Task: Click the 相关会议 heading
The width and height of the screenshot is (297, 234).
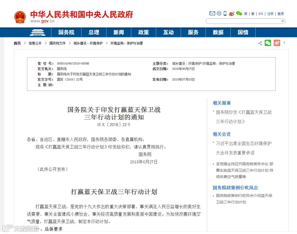Action: point(222,134)
